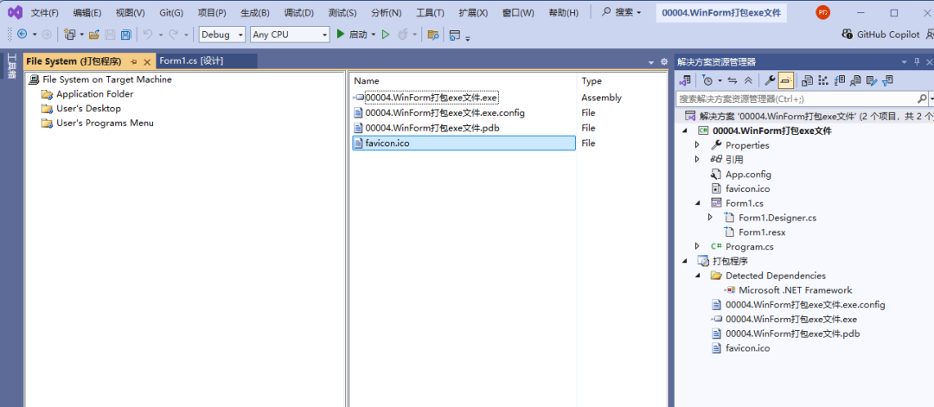Toggle the highlighted preview selected items icon

785,80
